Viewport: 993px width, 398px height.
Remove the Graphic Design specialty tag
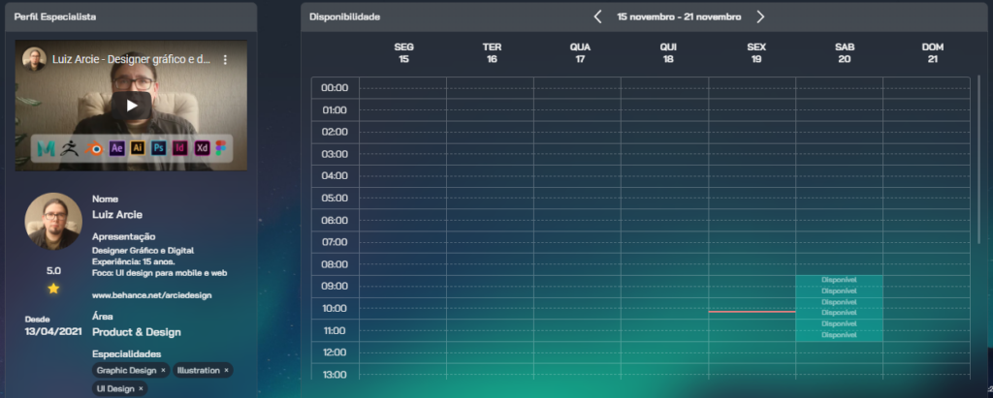pyautogui.click(x=163, y=371)
